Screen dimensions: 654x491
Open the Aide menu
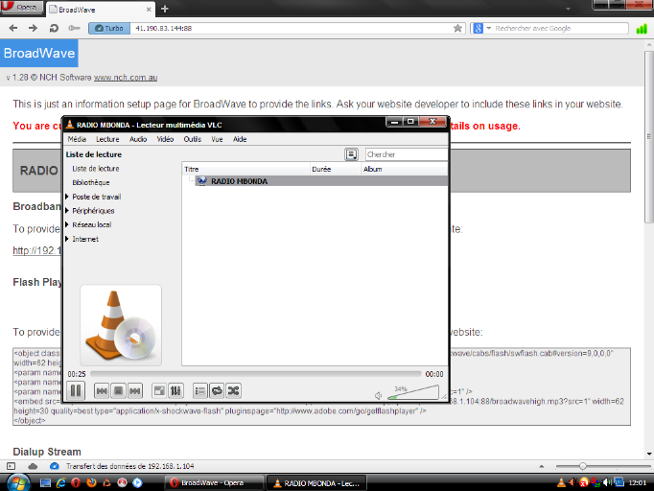240,139
